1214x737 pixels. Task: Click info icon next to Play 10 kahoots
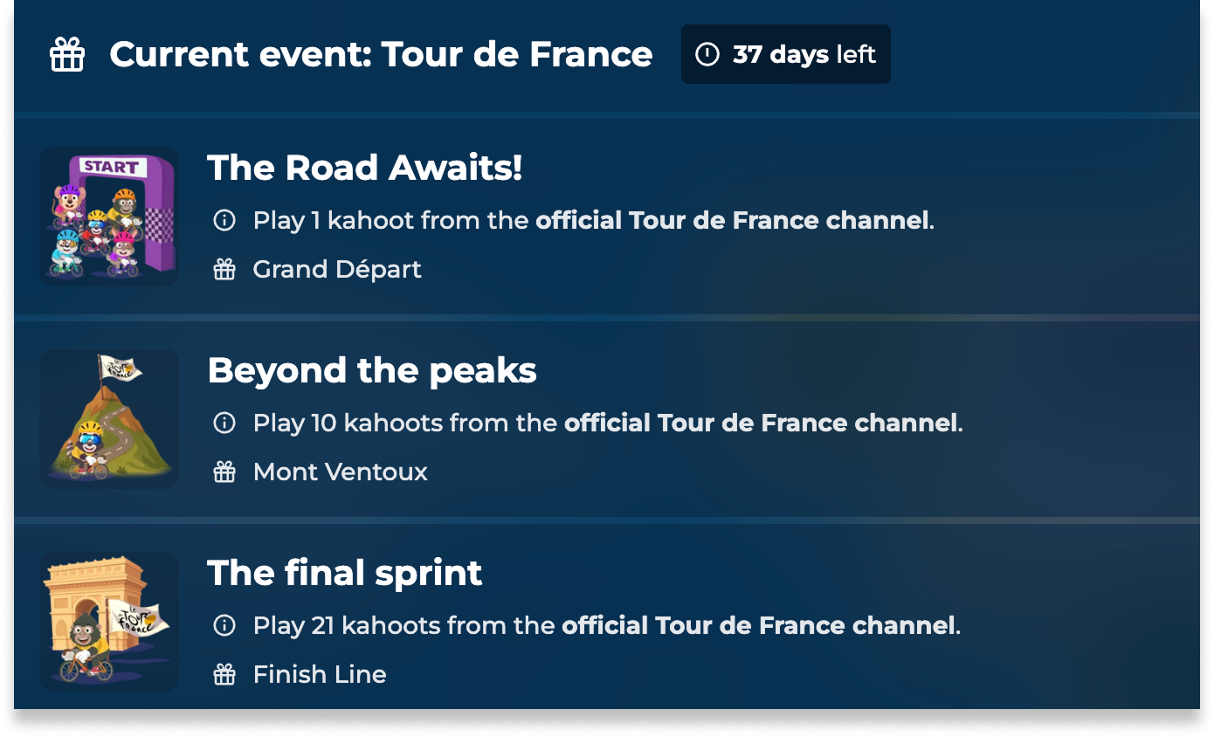224,424
